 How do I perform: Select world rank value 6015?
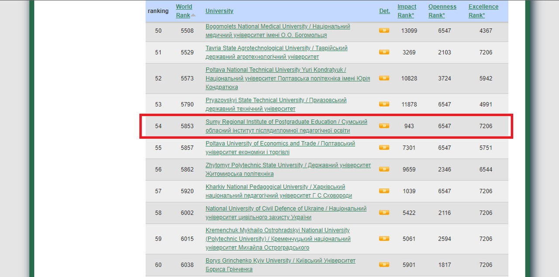[x=187, y=239]
